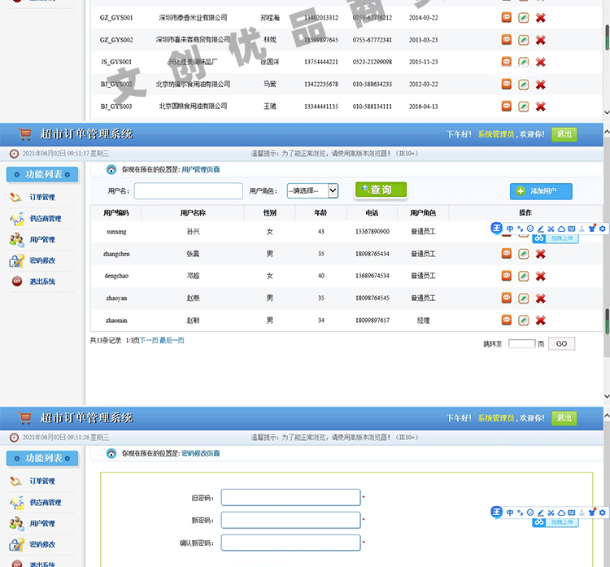Focus the 确认新密码 field
610x567 pixels.
[x=290, y=543]
